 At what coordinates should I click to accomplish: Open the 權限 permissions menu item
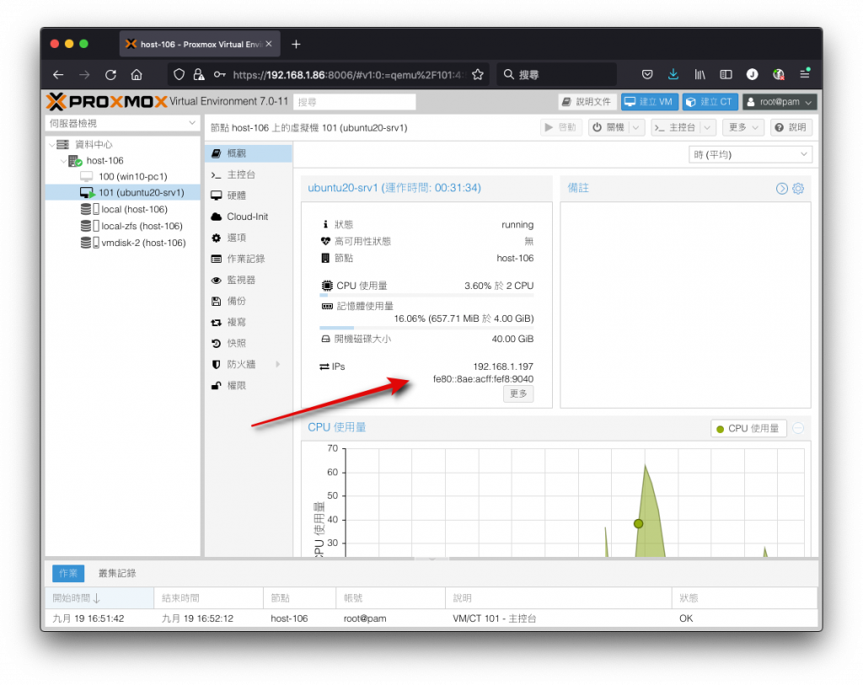point(249,386)
